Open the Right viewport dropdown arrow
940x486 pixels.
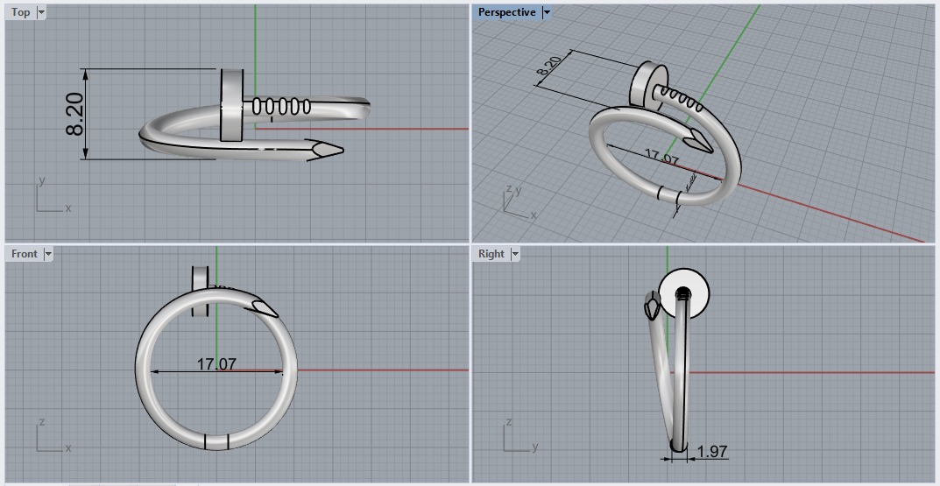(x=515, y=254)
